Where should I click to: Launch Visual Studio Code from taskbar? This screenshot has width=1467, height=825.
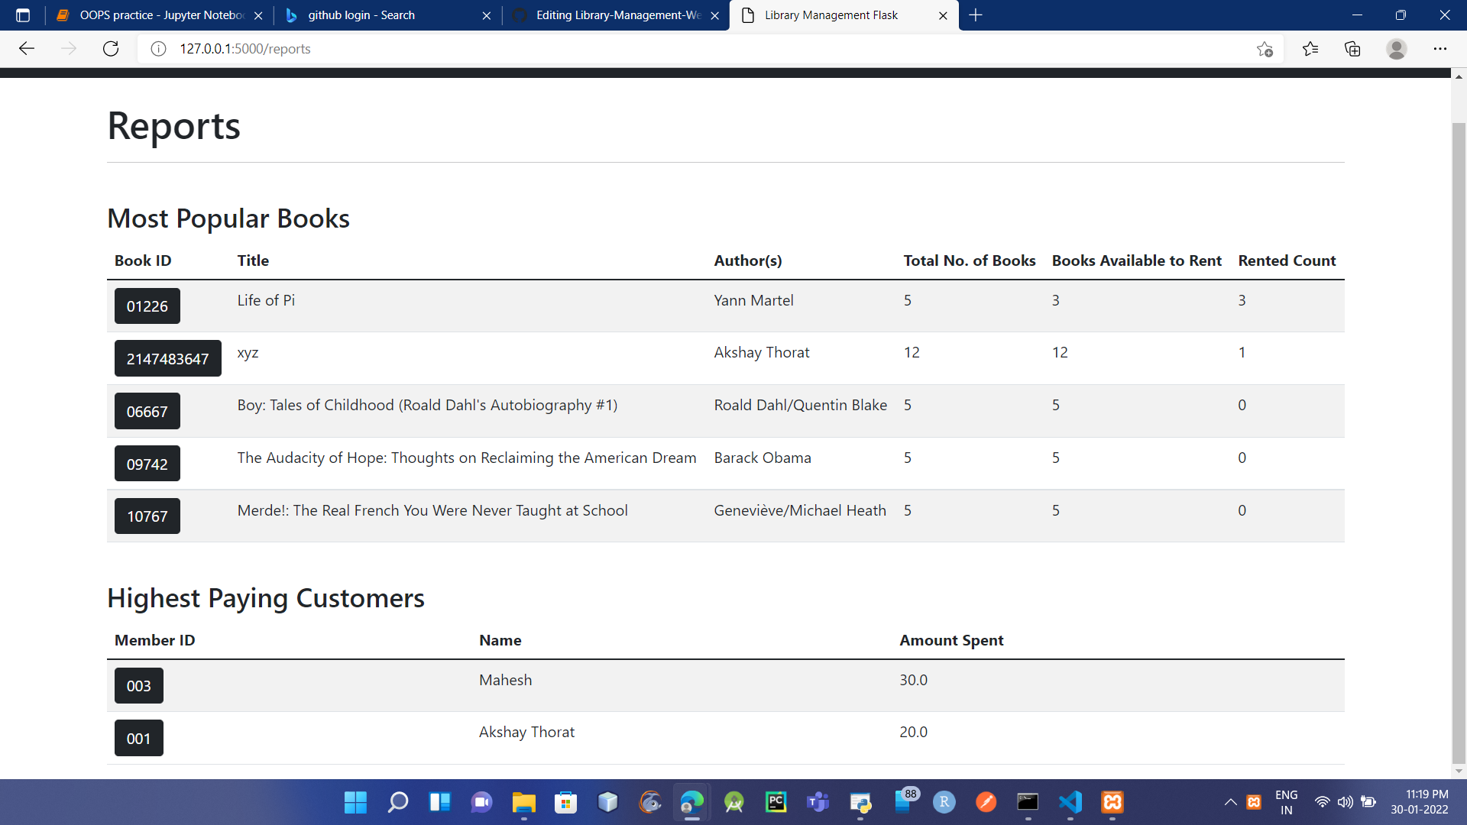tap(1070, 802)
